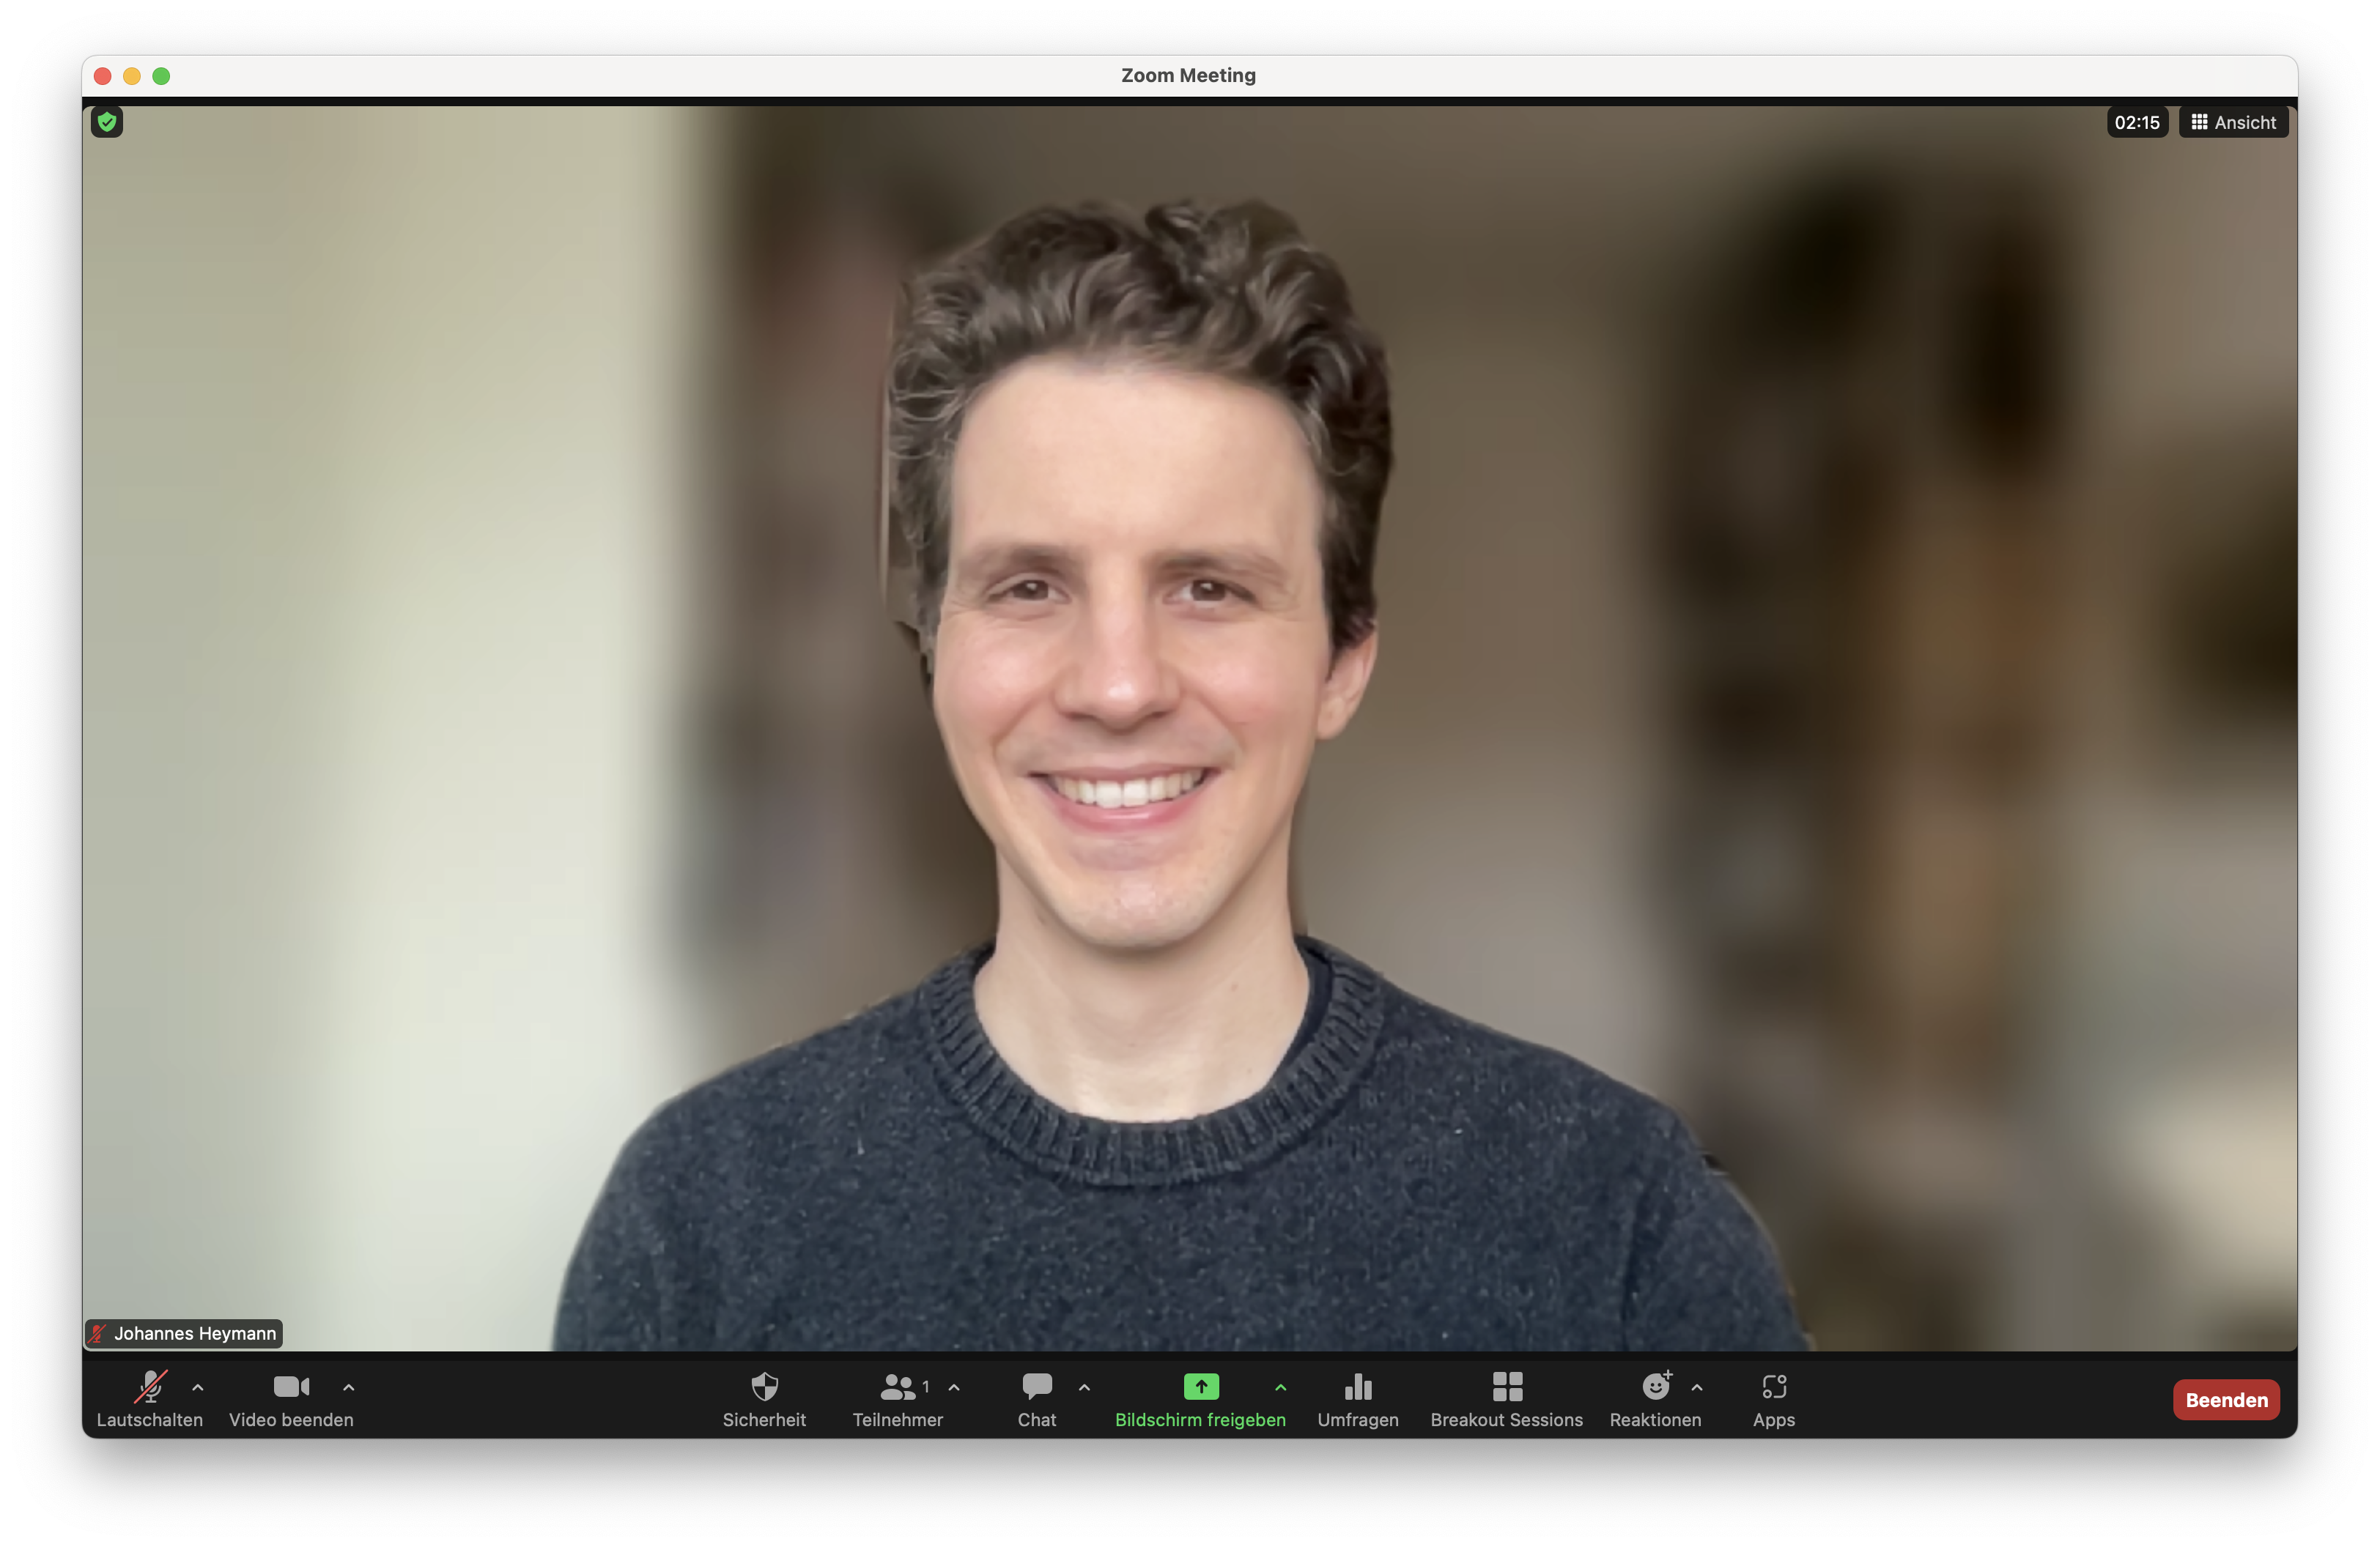
Task: Stop camera with Video beenden icon
Action: point(291,1387)
